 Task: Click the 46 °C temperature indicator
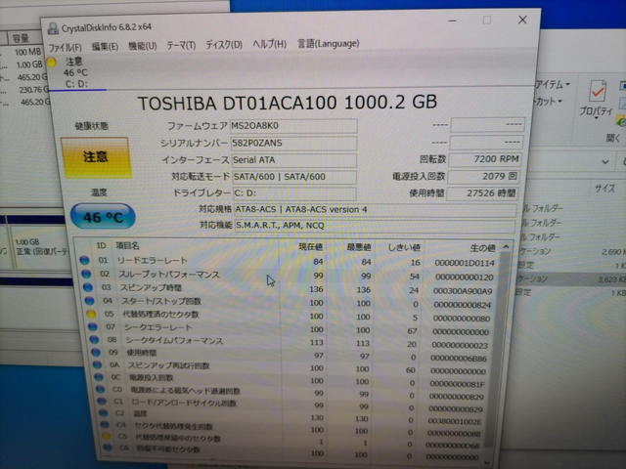pyautogui.click(x=103, y=217)
